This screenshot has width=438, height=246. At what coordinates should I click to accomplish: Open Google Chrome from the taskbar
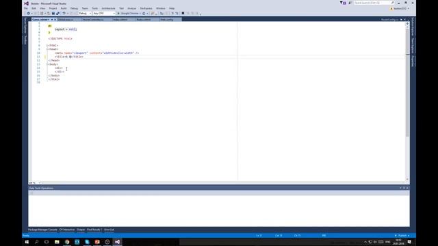(x=67, y=242)
